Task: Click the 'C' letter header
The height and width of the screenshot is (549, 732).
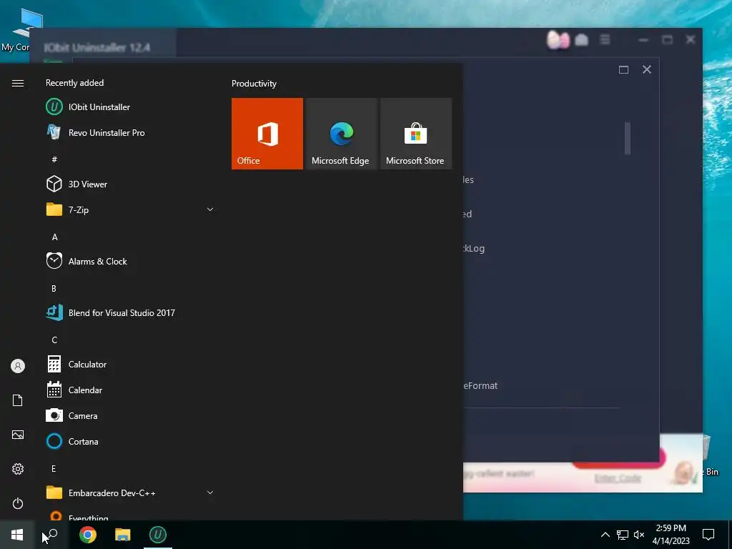Action: pos(54,340)
